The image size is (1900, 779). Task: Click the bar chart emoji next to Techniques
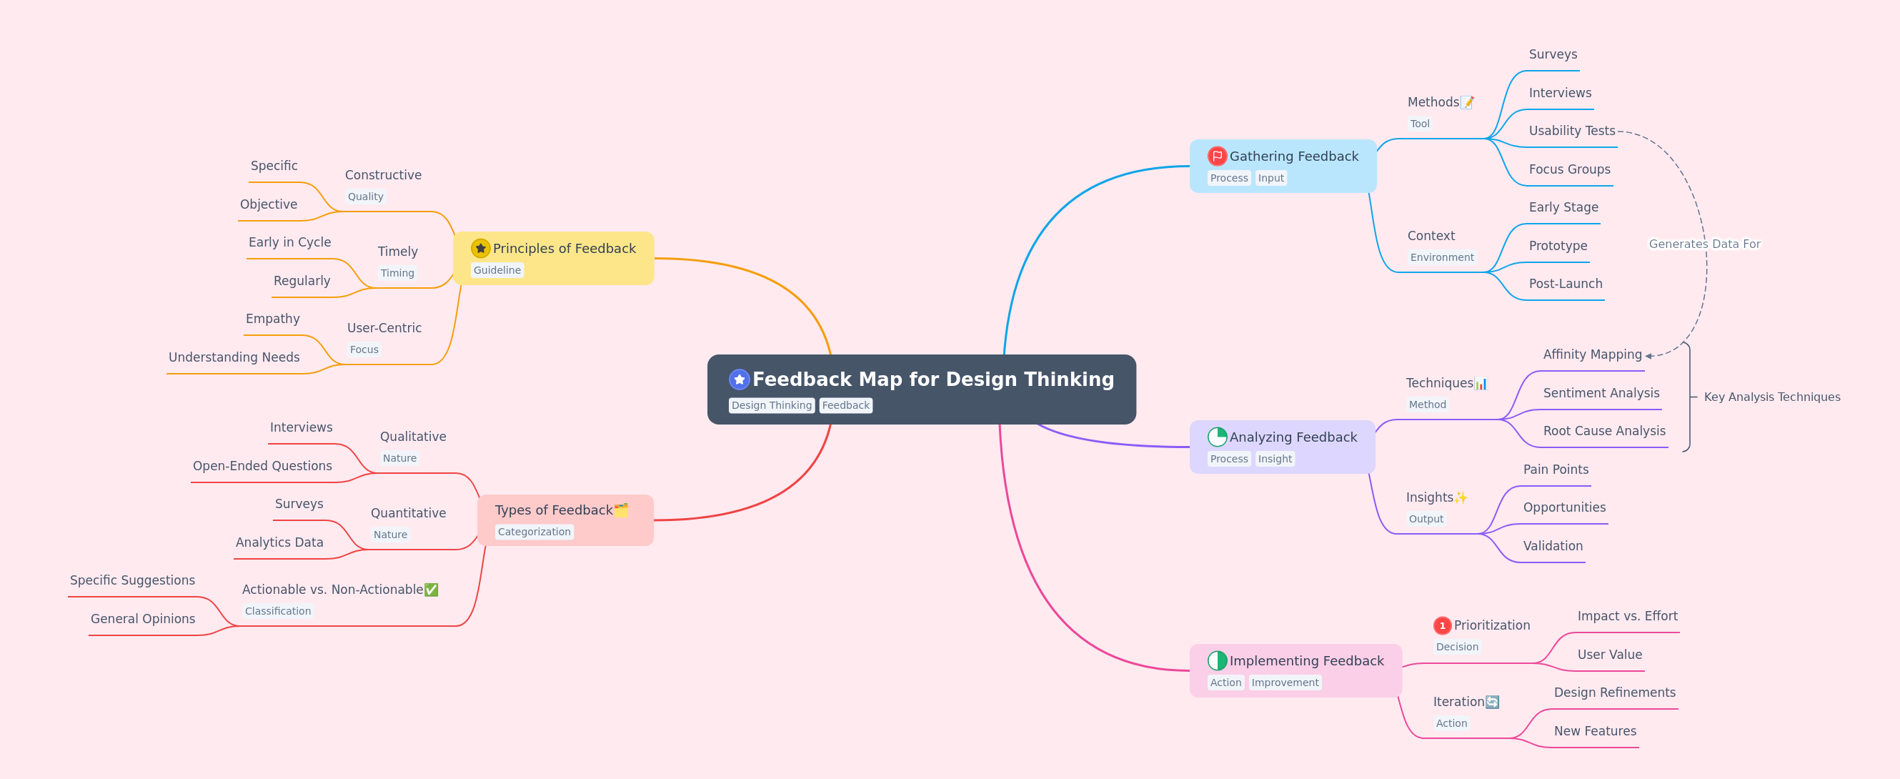click(x=1481, y=384)
